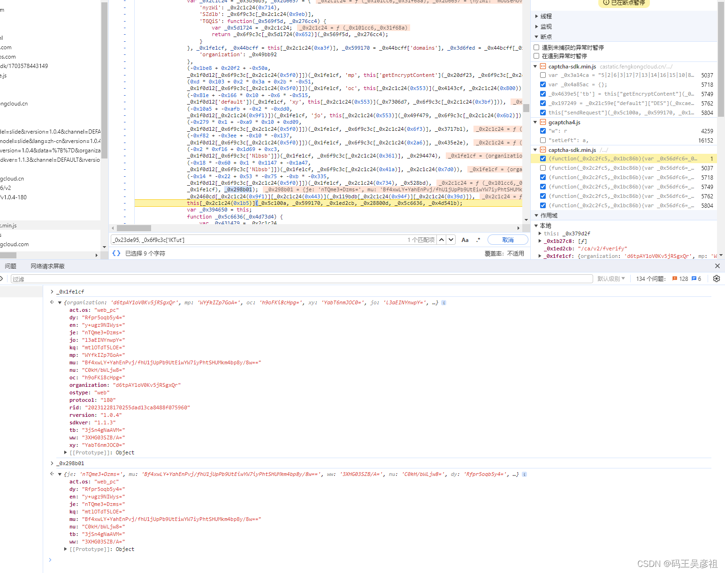Expand [[Prototype]] of first console object

(66, 452)
